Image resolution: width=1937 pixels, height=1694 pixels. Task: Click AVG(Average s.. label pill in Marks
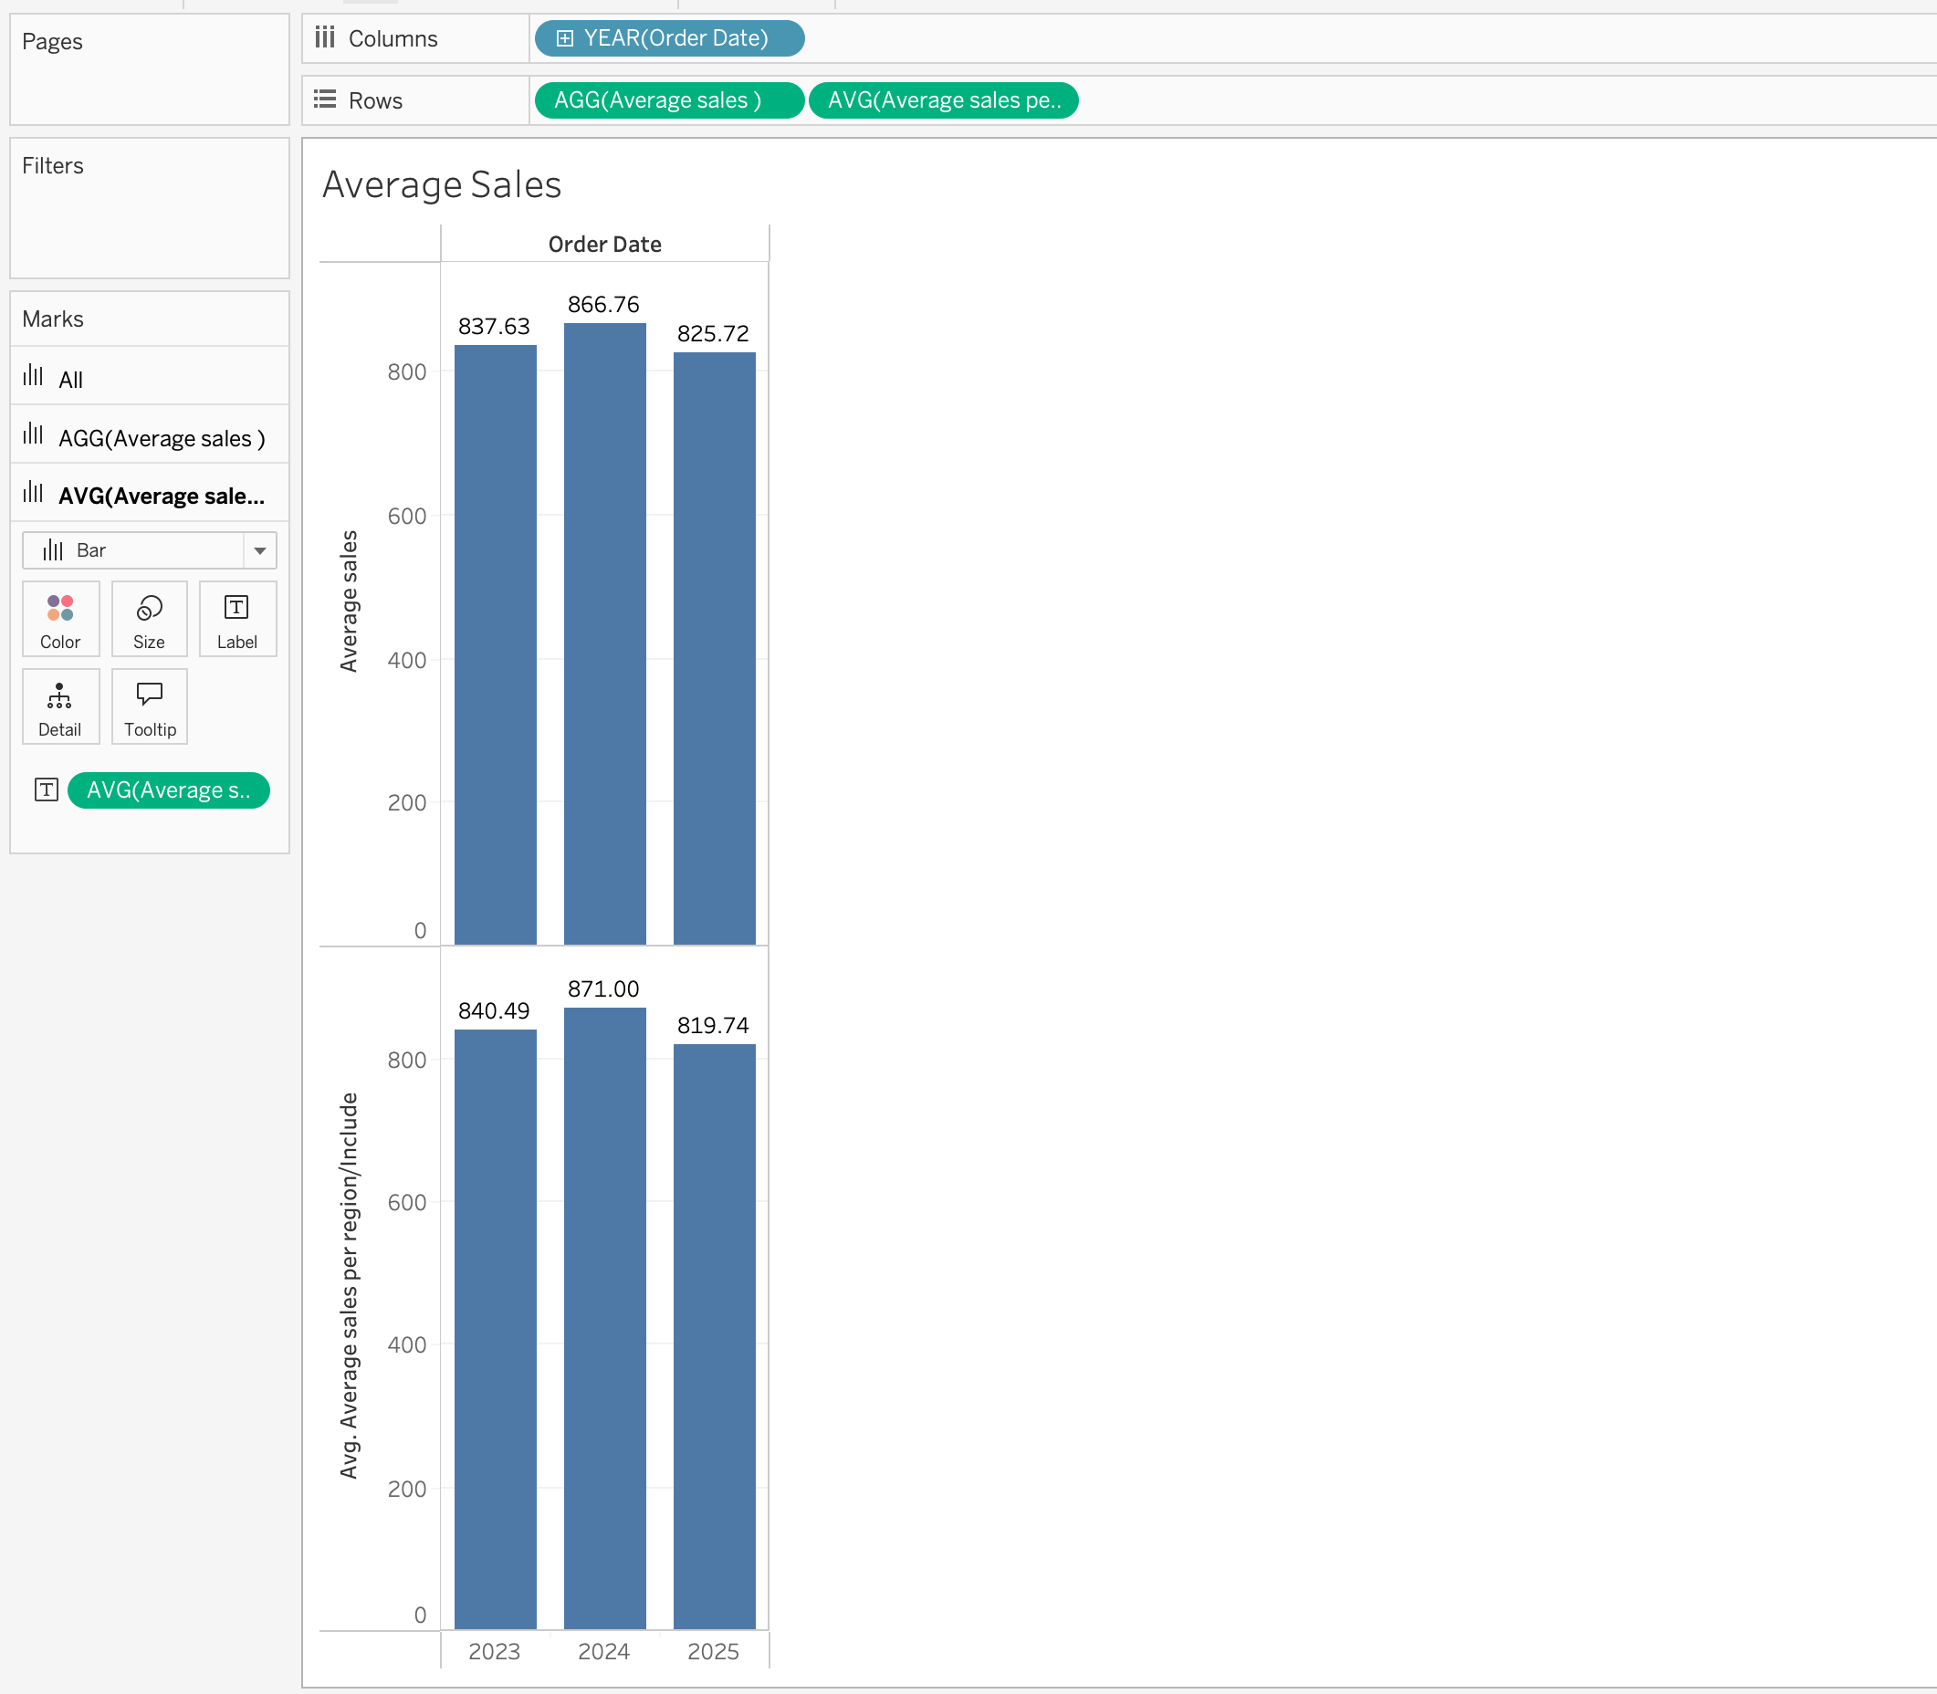[x=169, y=790]
